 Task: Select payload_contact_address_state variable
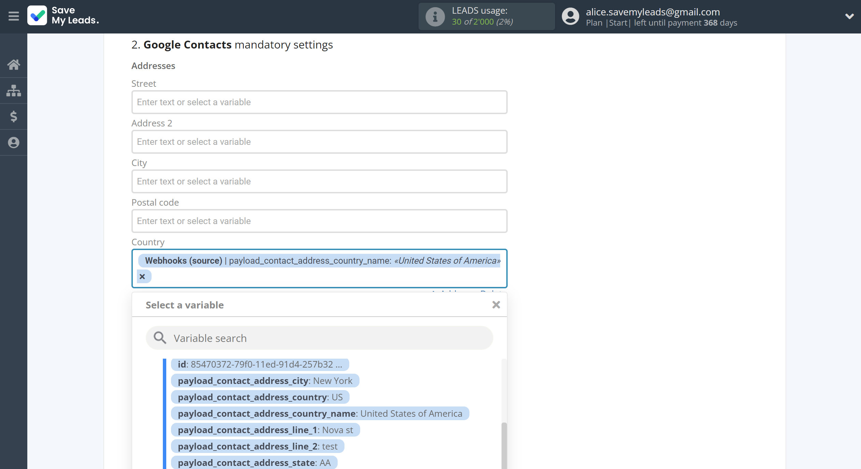(x=254, y=463)
